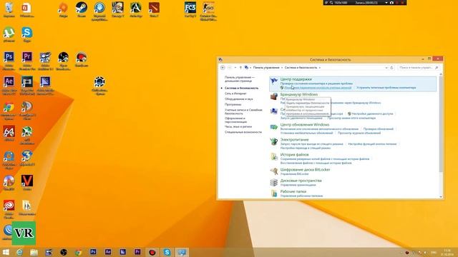Click the Центр обновления Windows icon
Viewport: 458px width, 257px height.
(273, 127)
